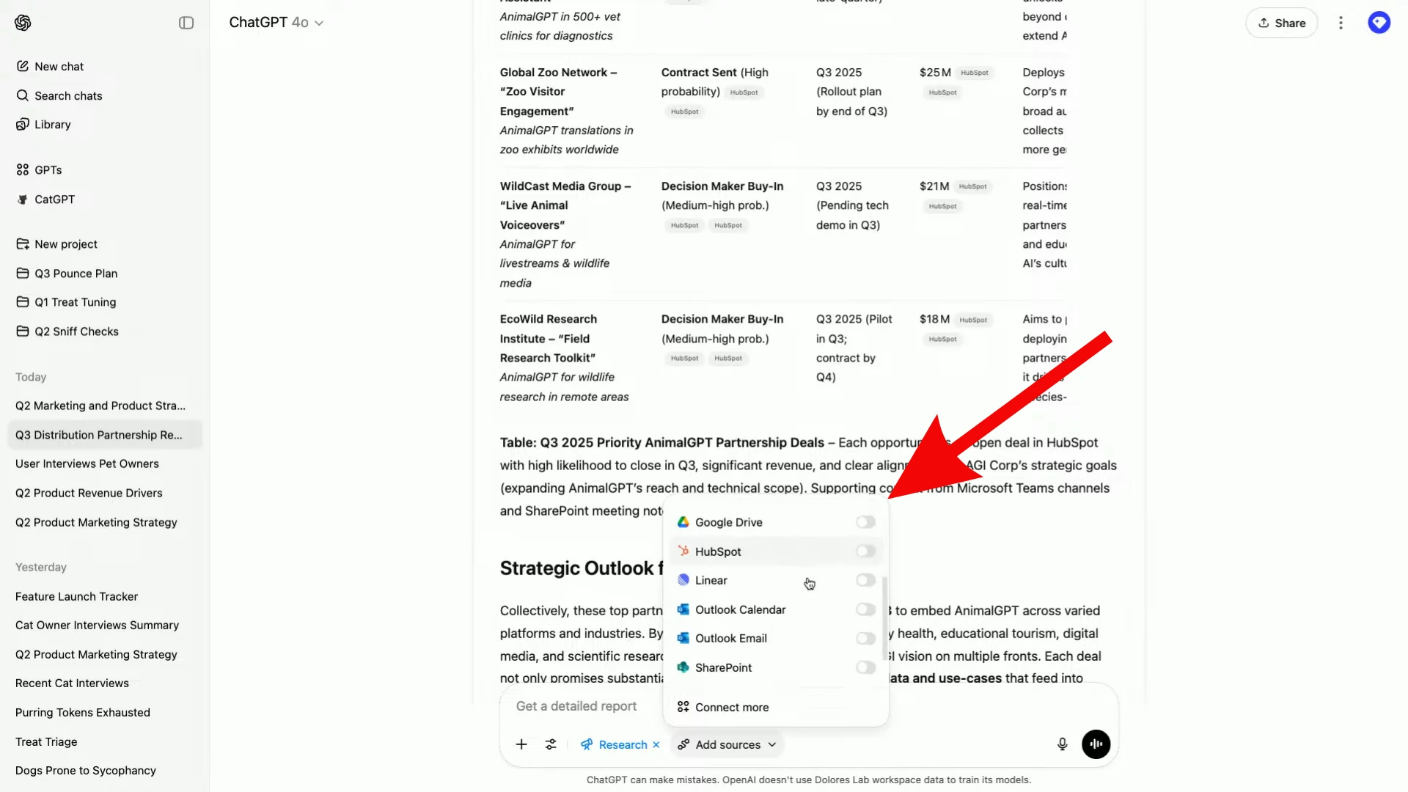Click the New chat pencil icon
The width and height of the screenshot is (1408, 792).
pyautogui.click(x=23, y=66)
